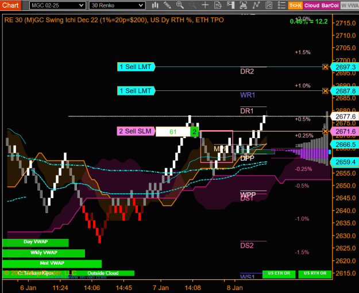
Task: Select the Chart tab
Action: 10,5
